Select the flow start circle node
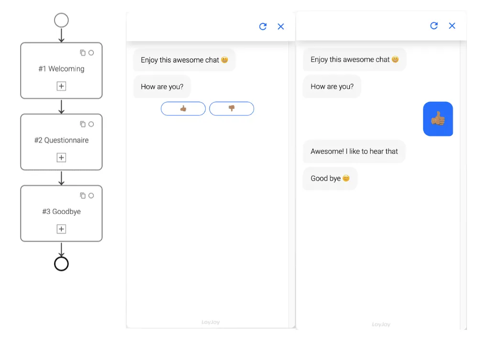Image resolution: width=488 pixels, height=338 pixels. [x=61, y=21]
